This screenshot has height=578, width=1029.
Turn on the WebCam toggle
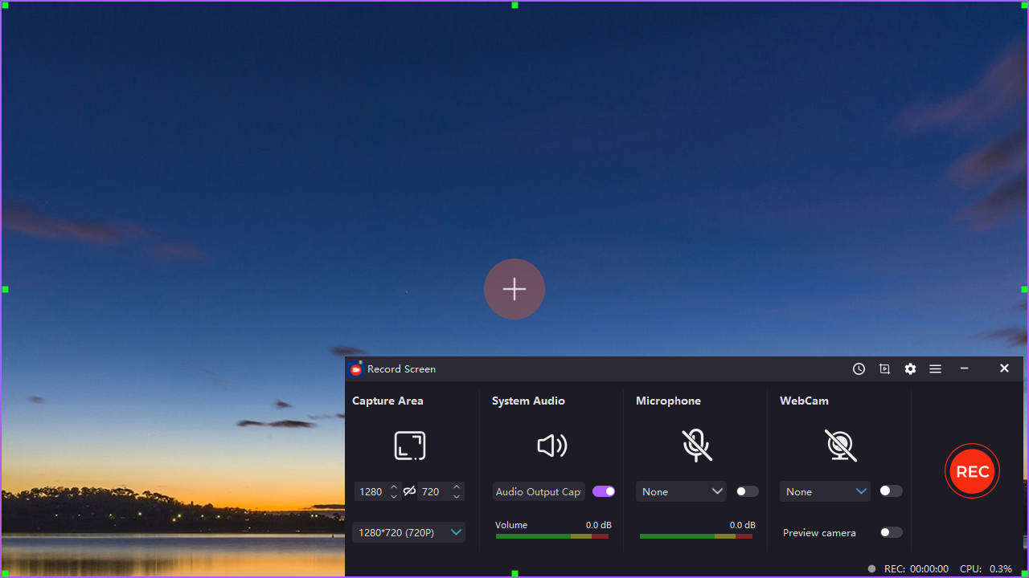point(891,490)
